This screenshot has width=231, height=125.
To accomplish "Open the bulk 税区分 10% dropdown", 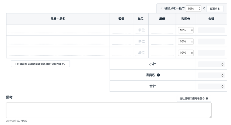I will click(x=193, y=9).
